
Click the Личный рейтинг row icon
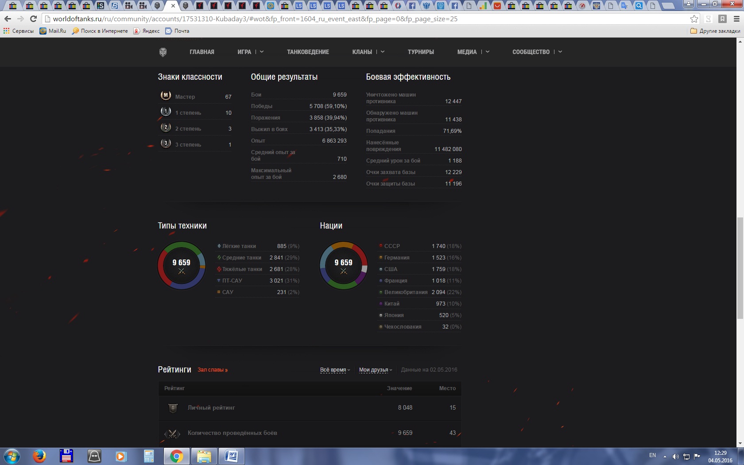[x=173, y=408]
